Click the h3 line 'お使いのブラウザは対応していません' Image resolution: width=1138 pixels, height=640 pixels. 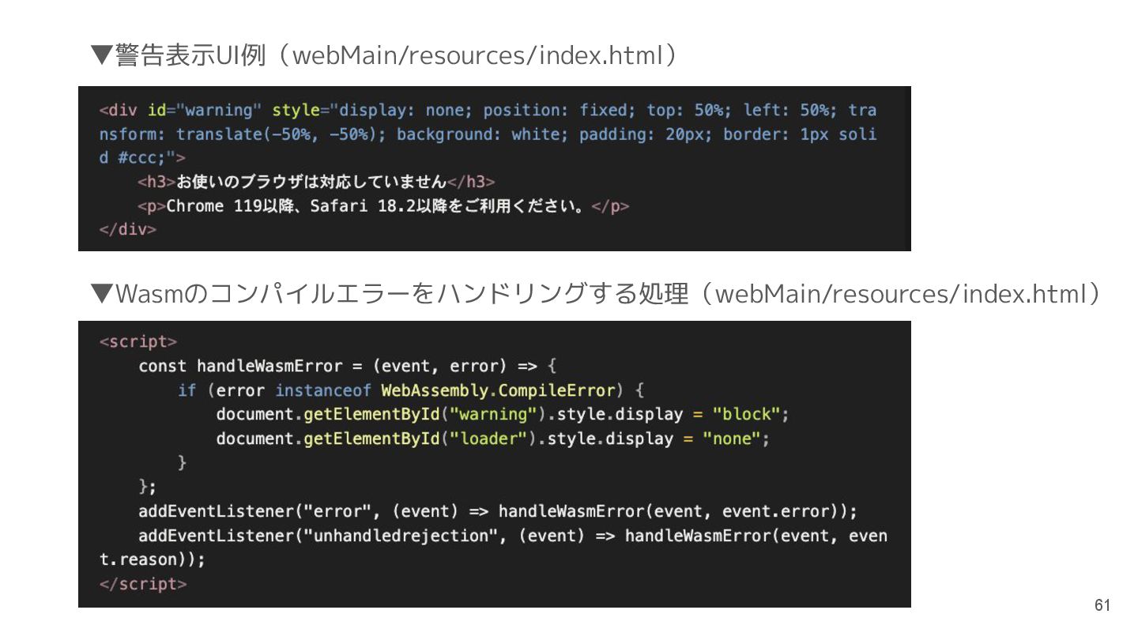(316, 182)
